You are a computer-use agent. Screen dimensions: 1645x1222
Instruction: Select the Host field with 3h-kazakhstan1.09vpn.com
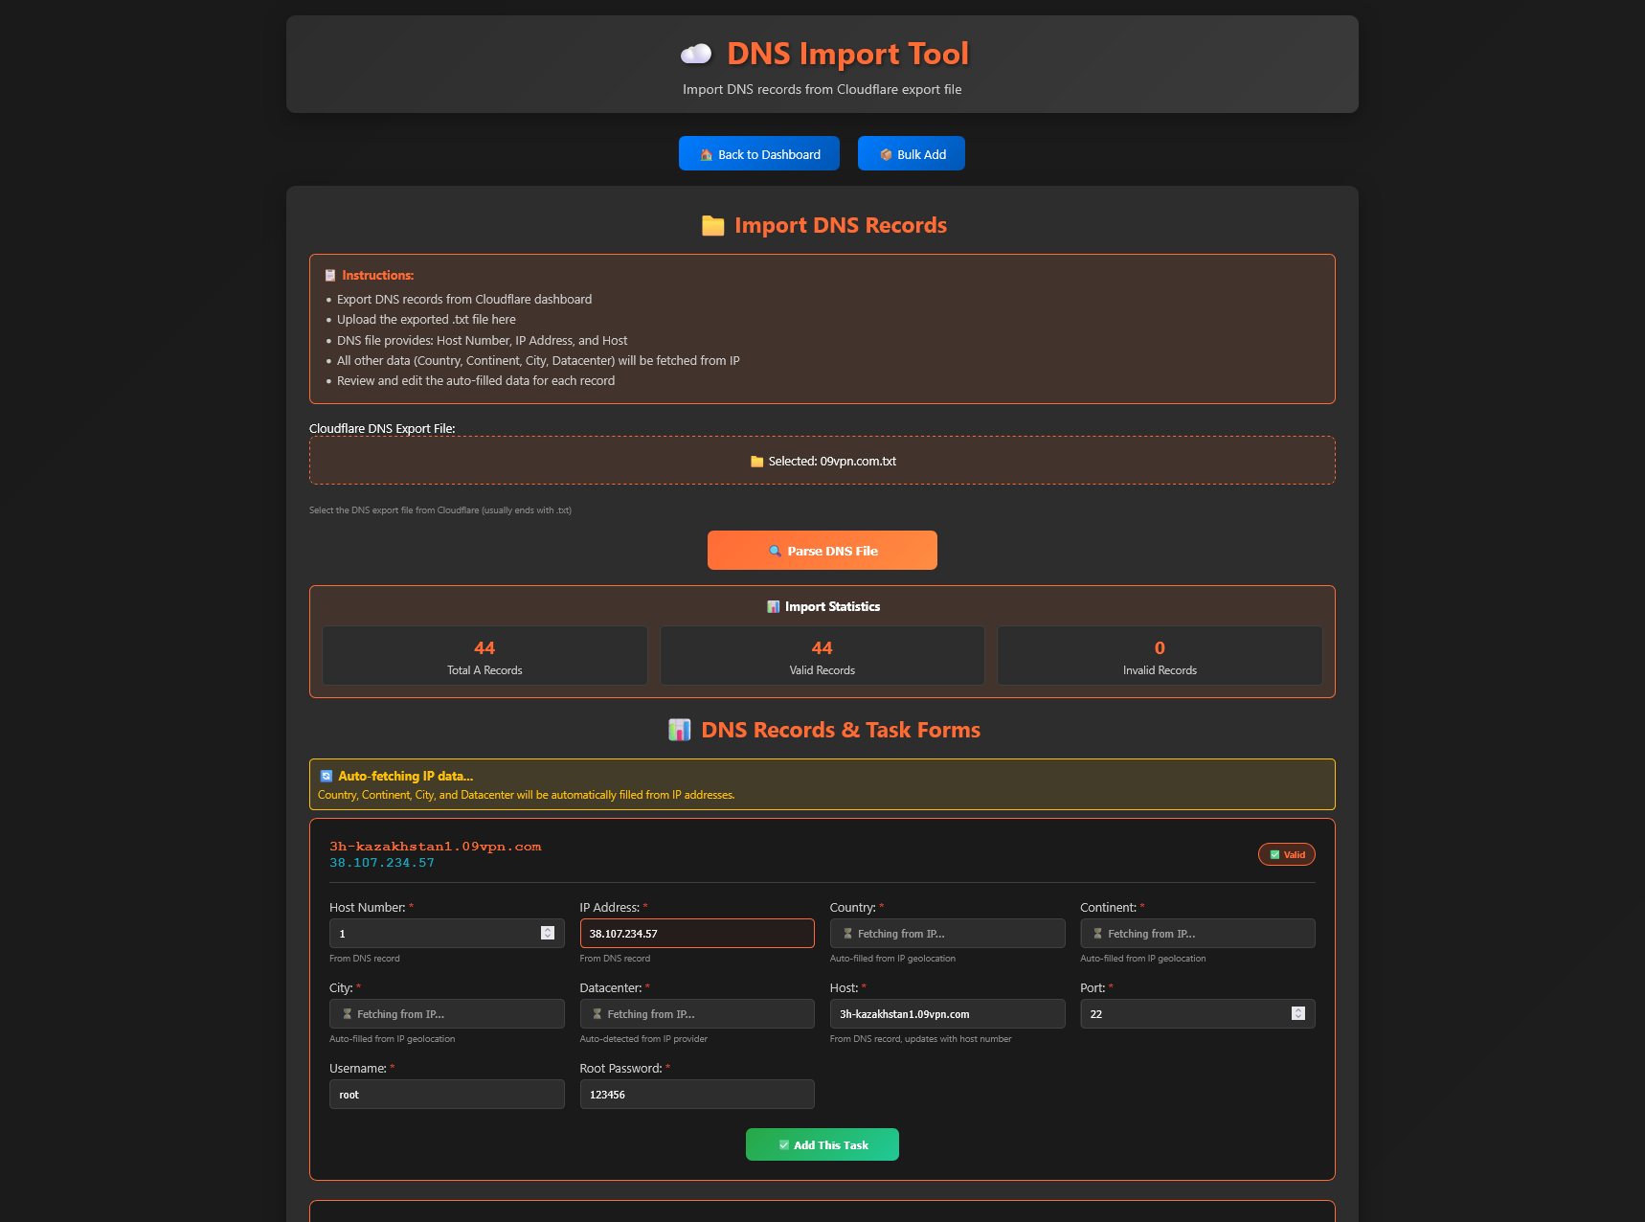click(x=946, y=1014)
